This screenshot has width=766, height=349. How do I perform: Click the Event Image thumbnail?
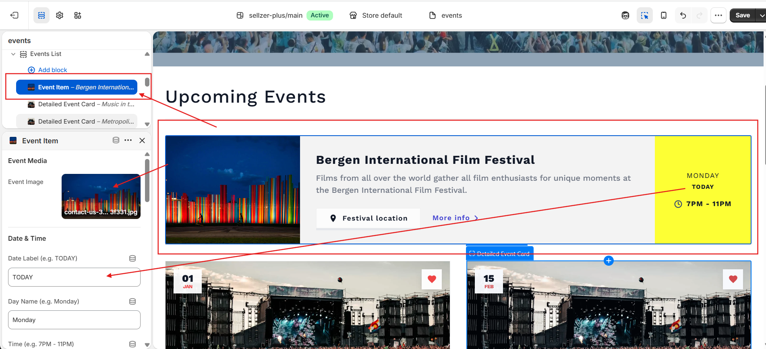point(101,196)
